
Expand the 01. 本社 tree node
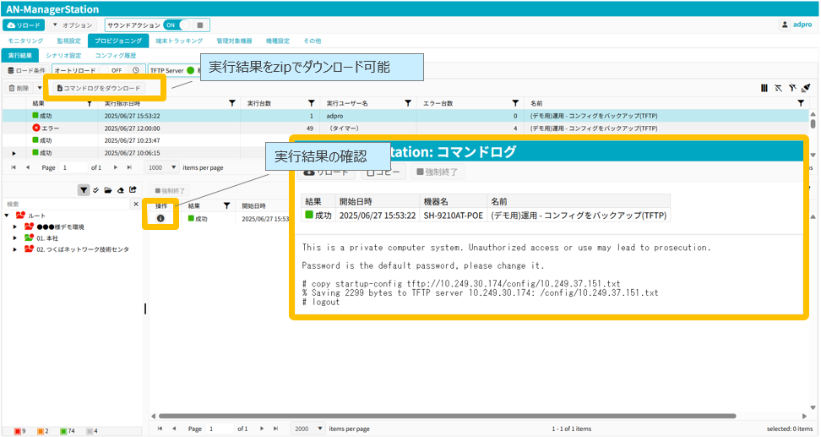14,238
